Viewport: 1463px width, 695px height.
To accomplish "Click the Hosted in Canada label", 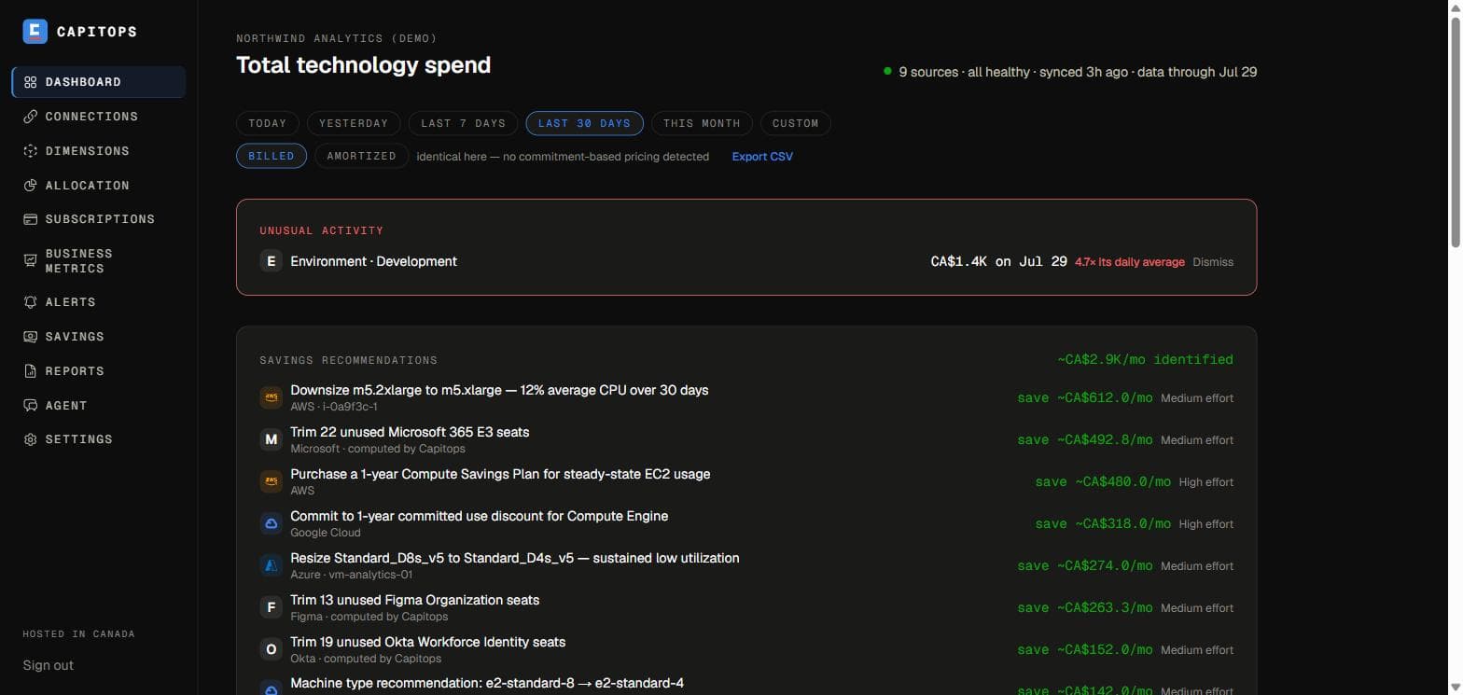I will [78, 633].
